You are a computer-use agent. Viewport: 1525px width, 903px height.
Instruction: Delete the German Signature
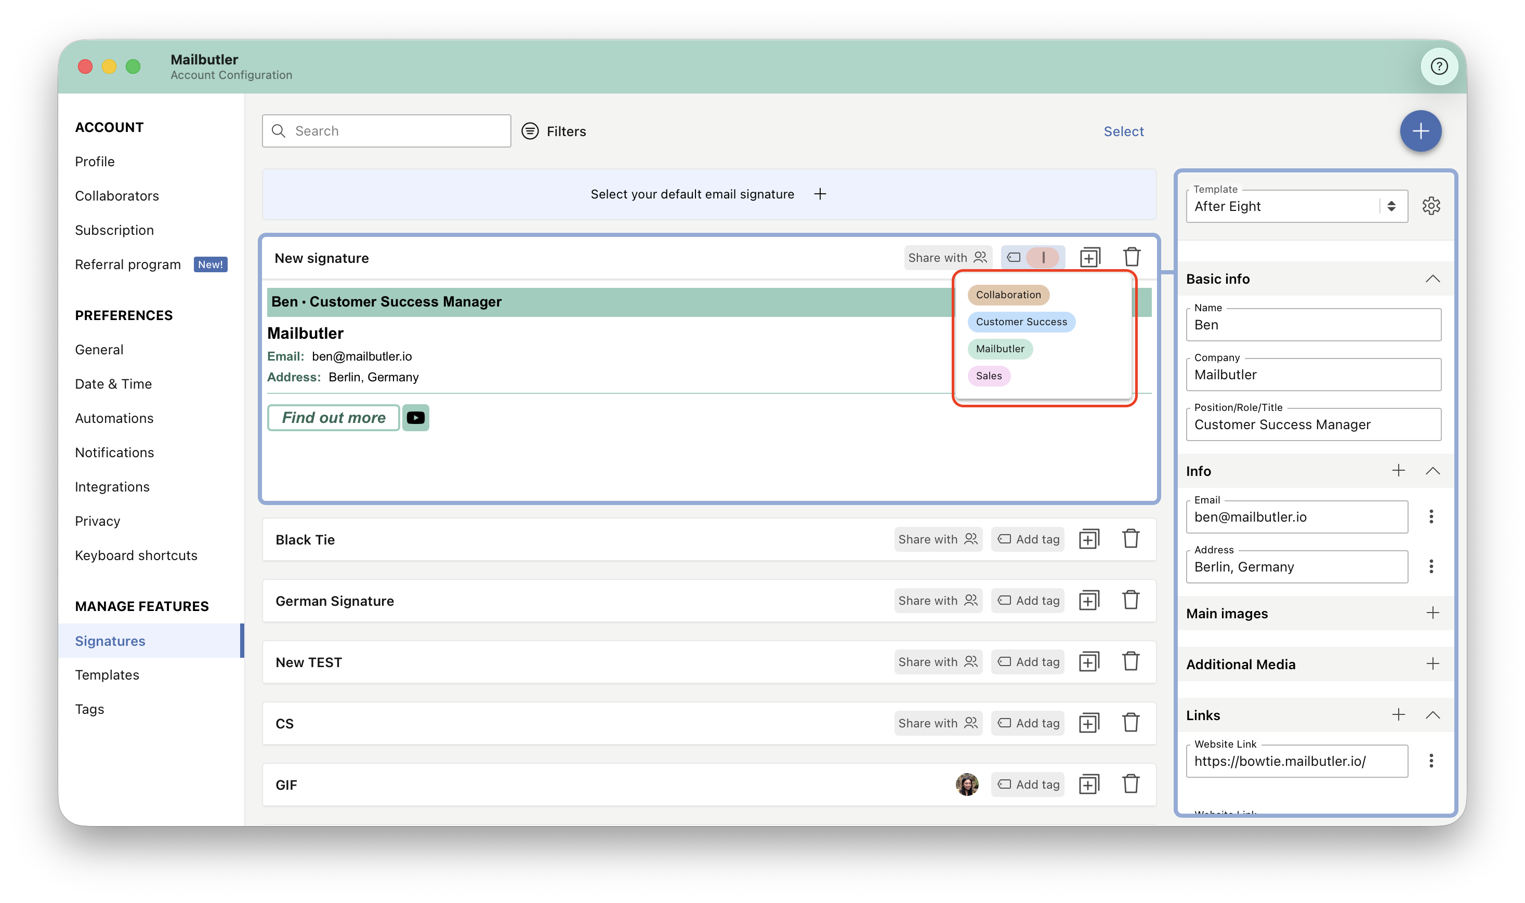1130,600
